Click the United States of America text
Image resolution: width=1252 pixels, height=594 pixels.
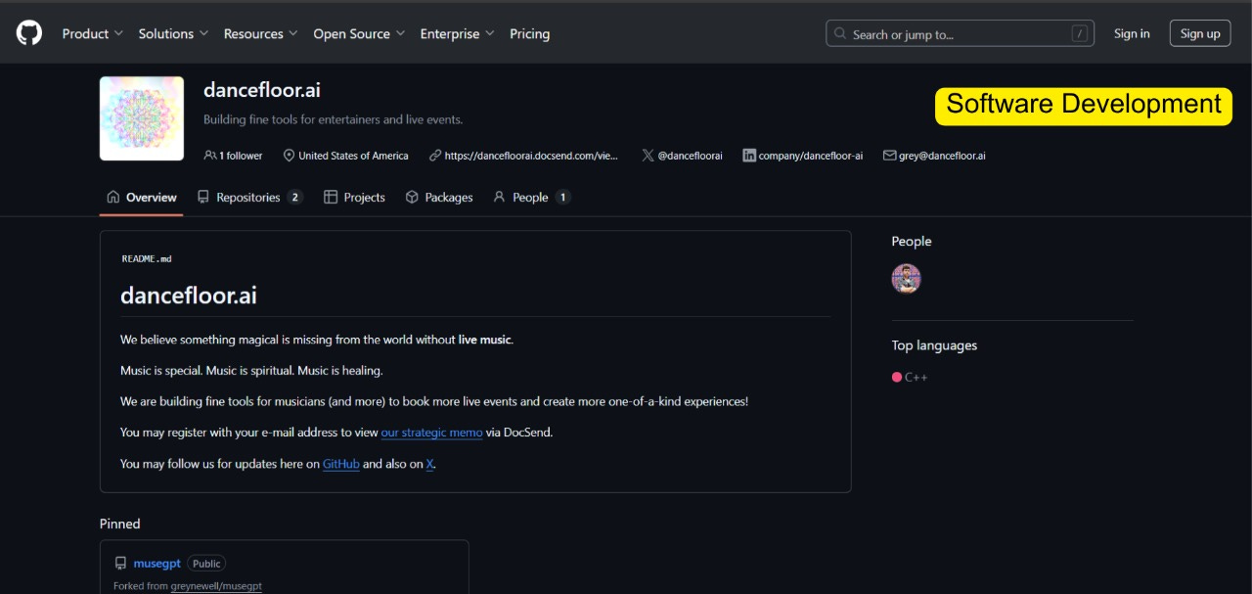[353, 156]
